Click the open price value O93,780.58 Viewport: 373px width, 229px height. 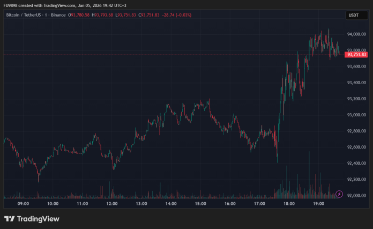79,15
